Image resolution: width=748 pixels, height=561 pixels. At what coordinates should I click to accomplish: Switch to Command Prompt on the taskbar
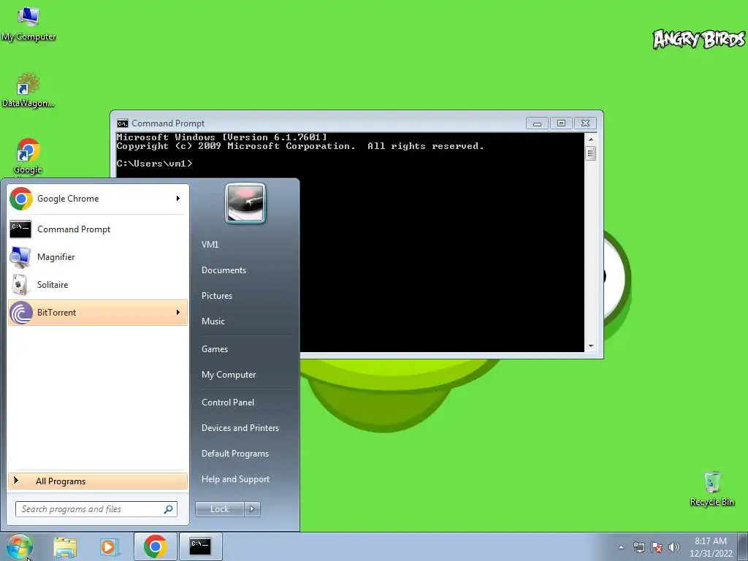point(200,546)
